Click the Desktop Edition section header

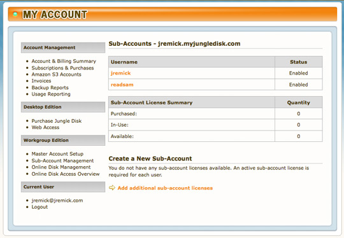63,107
